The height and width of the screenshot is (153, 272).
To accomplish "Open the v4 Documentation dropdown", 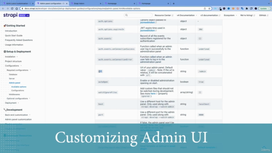I will [x=187, y=15].
